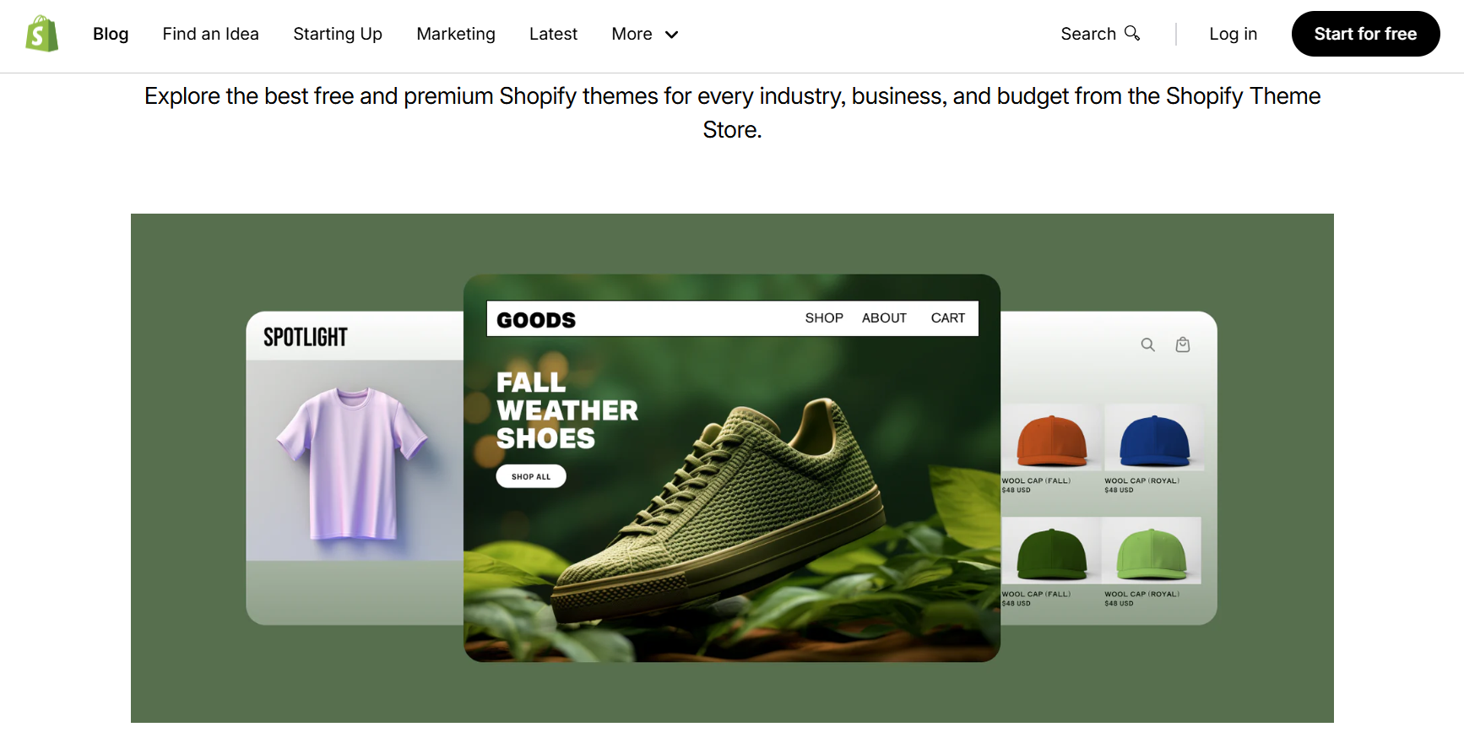View the Latest posts

click(x=553, y=34)
